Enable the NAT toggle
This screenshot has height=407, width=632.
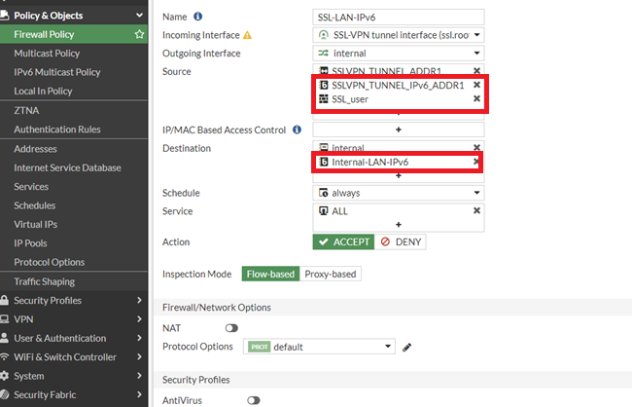(x=232, y=328)
